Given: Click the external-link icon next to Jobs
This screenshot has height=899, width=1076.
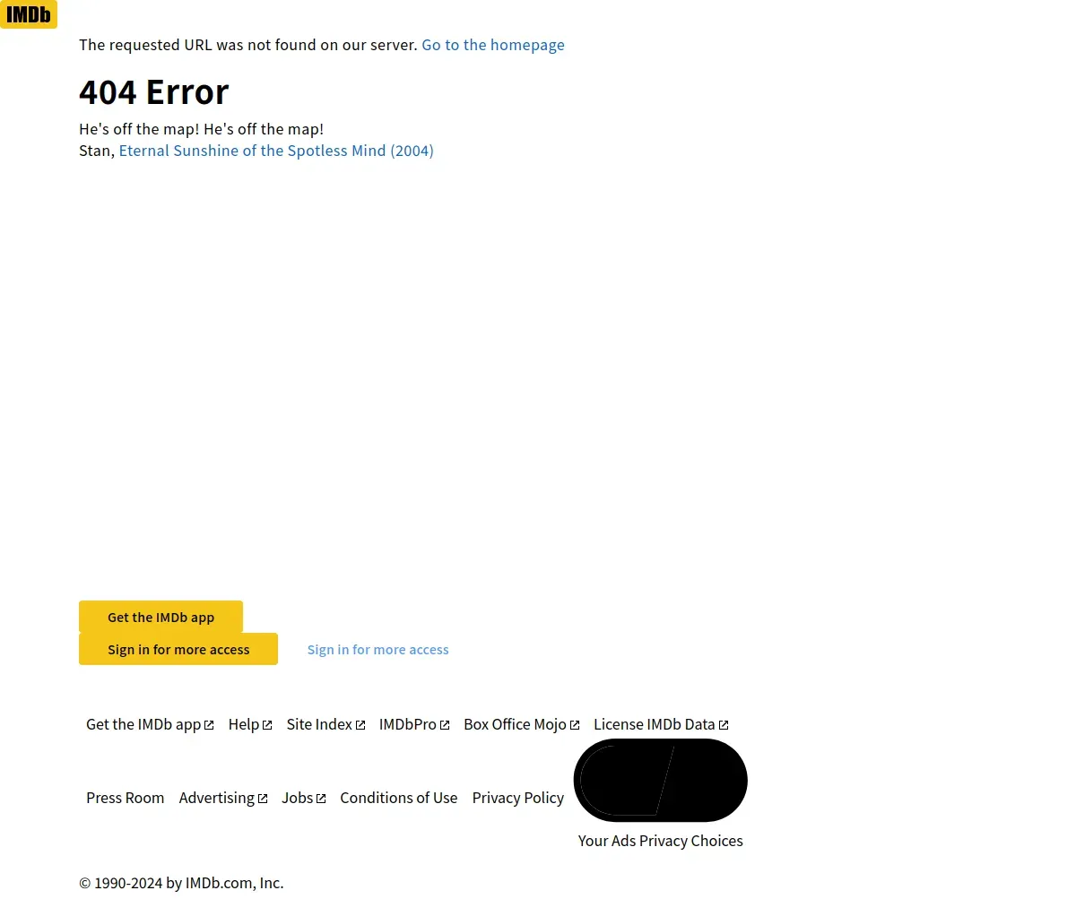Looking at the screenshot, I should pos(321,799).
